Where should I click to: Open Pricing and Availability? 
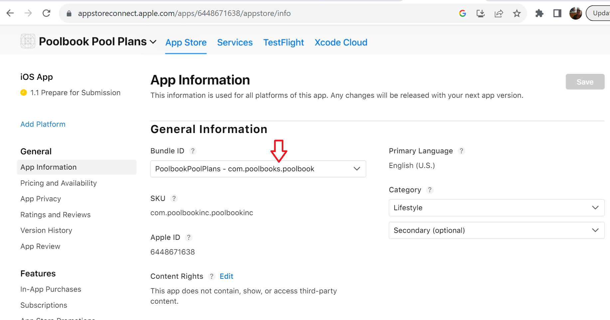click(x=59, y=183)
